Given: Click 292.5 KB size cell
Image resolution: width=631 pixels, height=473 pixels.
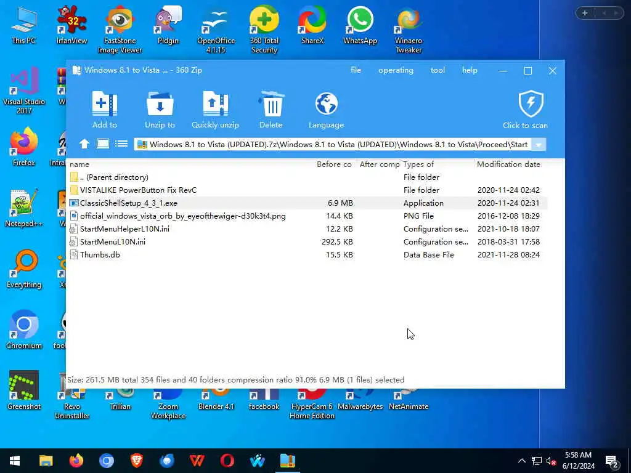Looking at the screenshot, I should click(337, 241).
